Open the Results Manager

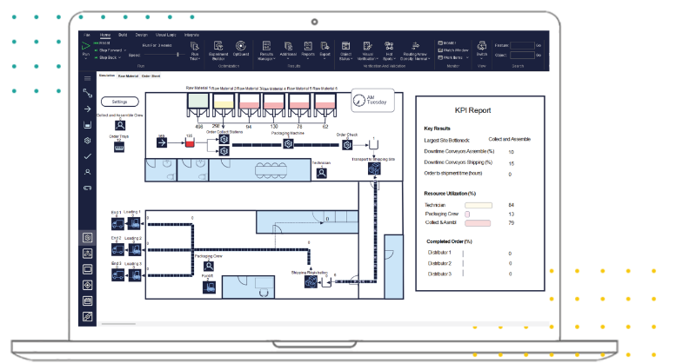coord(266,50)
